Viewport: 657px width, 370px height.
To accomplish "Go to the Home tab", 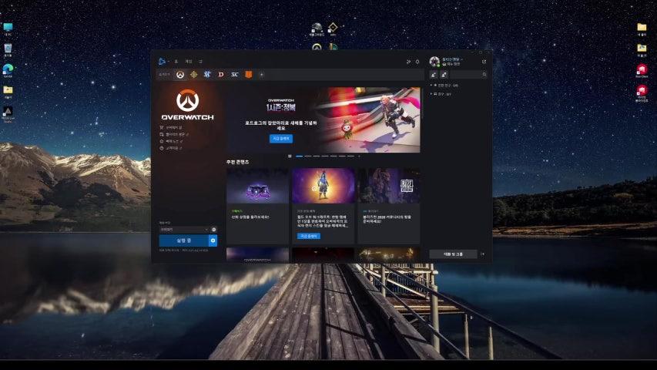I will pos(176,62).
